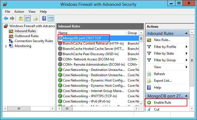Click the green Enable Rule icon
197x120 pixels.
(149, 103)
